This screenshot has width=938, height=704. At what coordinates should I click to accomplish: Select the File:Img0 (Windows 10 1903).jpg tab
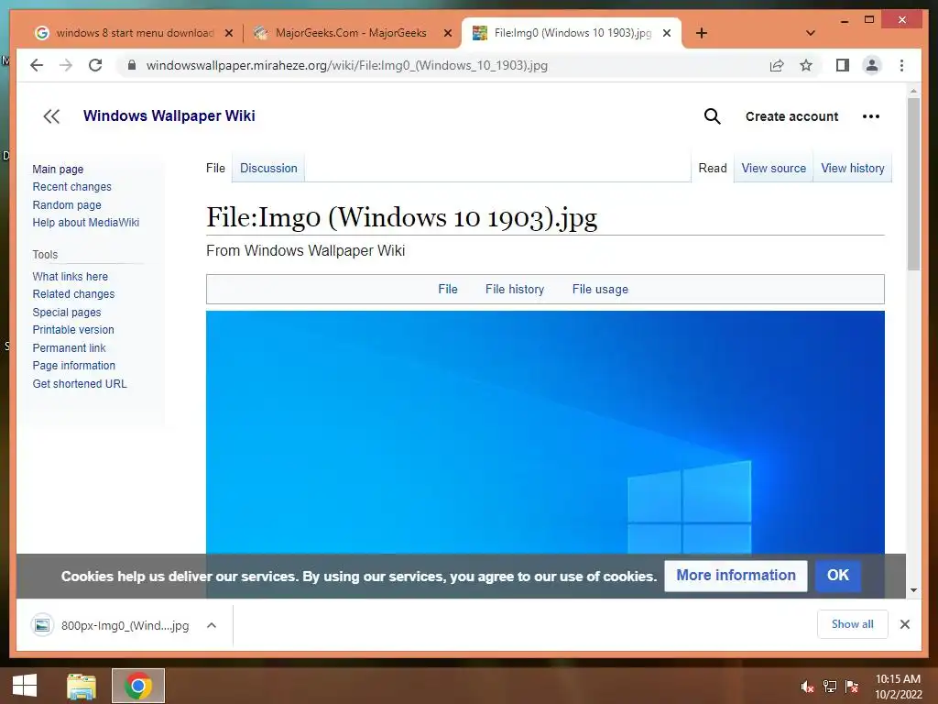[x=573, y=33]
